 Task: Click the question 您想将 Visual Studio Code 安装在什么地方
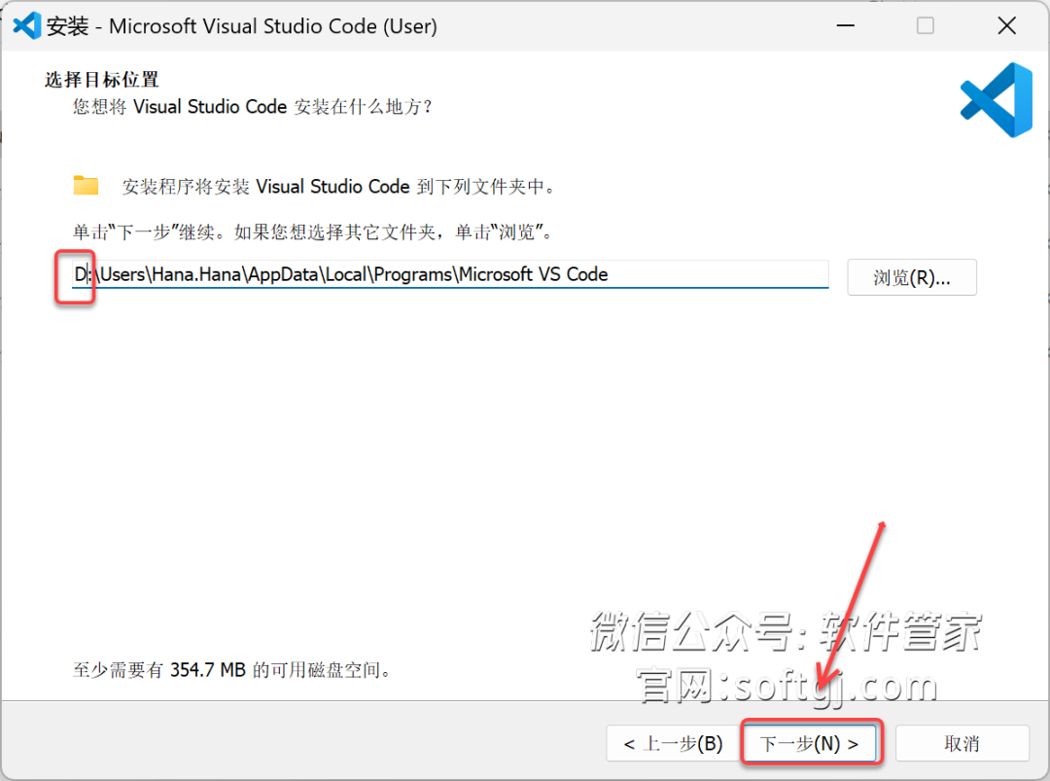[253, 107]
